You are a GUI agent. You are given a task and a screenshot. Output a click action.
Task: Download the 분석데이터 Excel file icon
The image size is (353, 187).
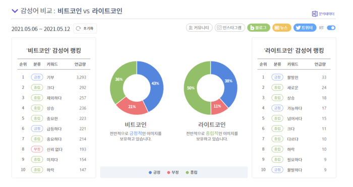point(315,14)
